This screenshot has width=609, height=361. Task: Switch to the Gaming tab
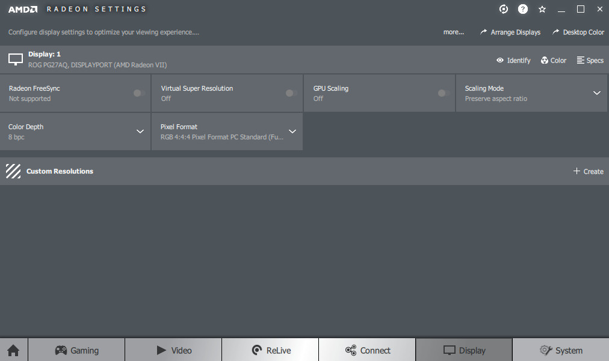tap(76, 350)
